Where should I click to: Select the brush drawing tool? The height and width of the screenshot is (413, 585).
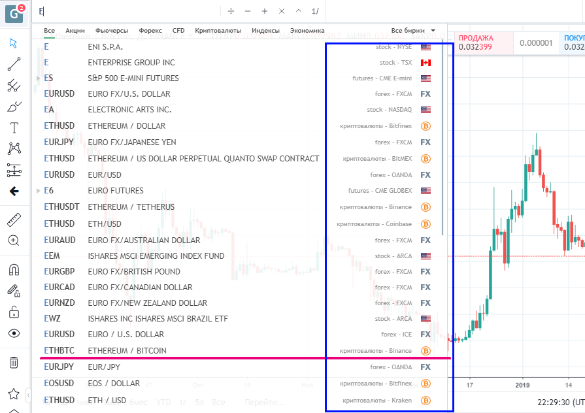14,107
